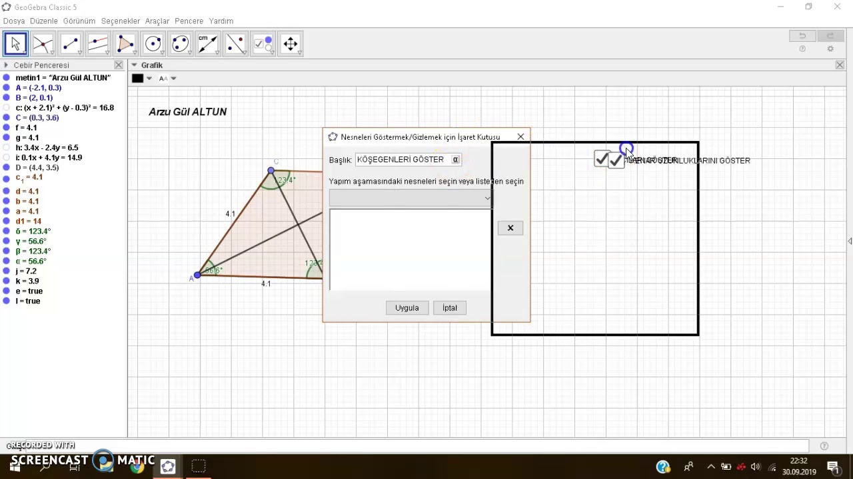Close the Grafik view panel
The image size is (853, 479).
click(x=840, y=65)
